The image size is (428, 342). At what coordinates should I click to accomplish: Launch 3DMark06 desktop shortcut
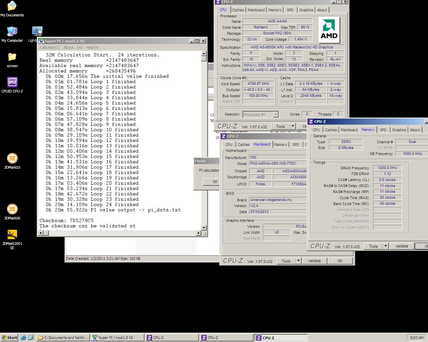[12, 212]
